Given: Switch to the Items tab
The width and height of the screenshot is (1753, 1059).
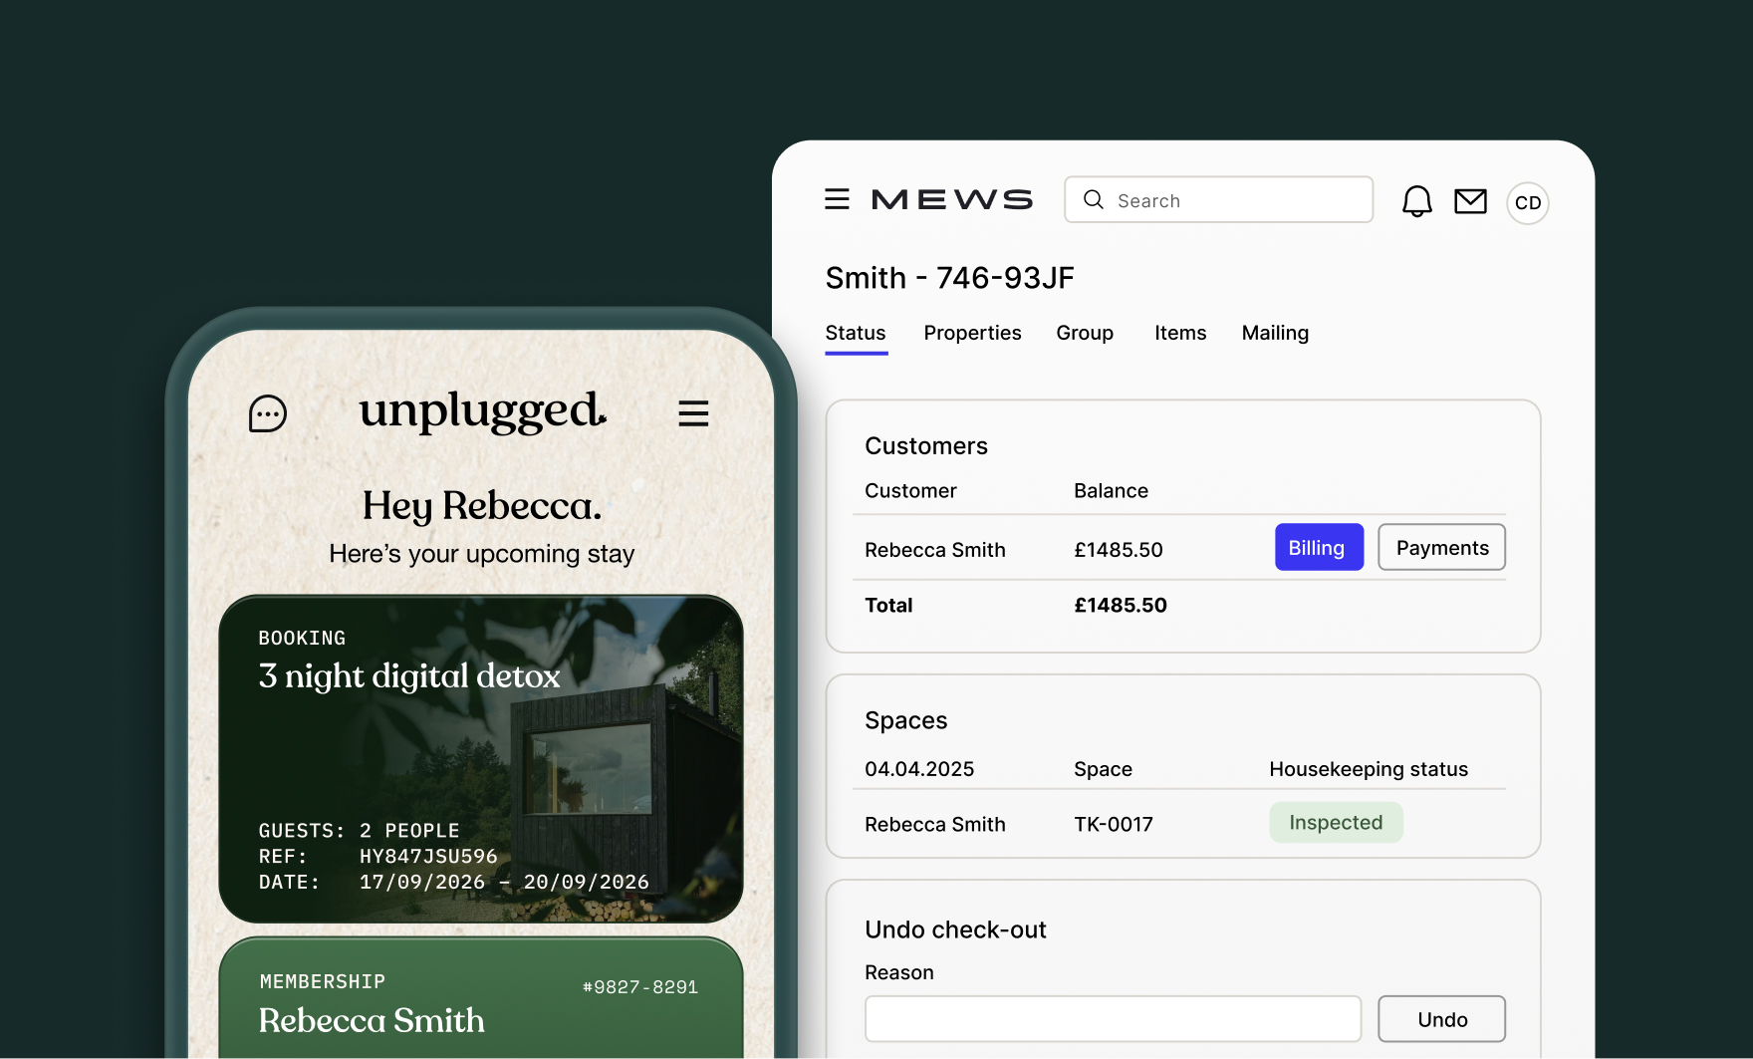Looking at the screenshot, I should pos(1179,333).
